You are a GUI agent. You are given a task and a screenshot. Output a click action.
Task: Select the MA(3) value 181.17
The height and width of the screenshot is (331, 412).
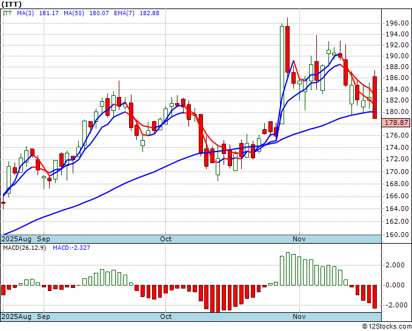point(49,13)
